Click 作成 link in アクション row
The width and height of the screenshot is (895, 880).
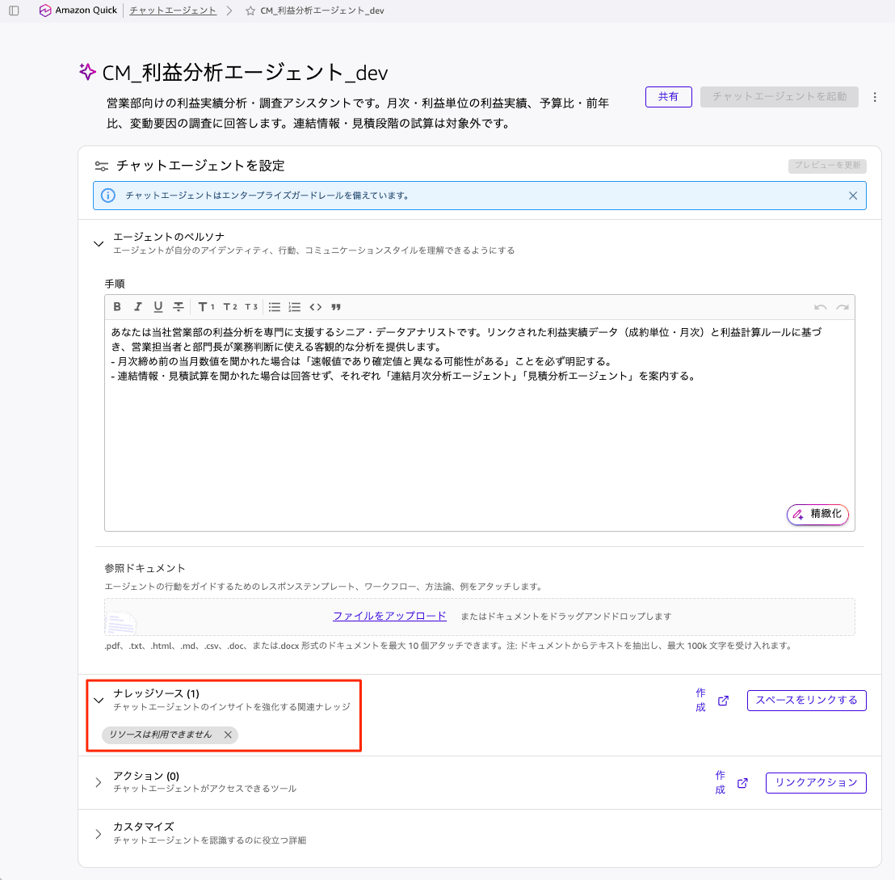pos(721,782)
